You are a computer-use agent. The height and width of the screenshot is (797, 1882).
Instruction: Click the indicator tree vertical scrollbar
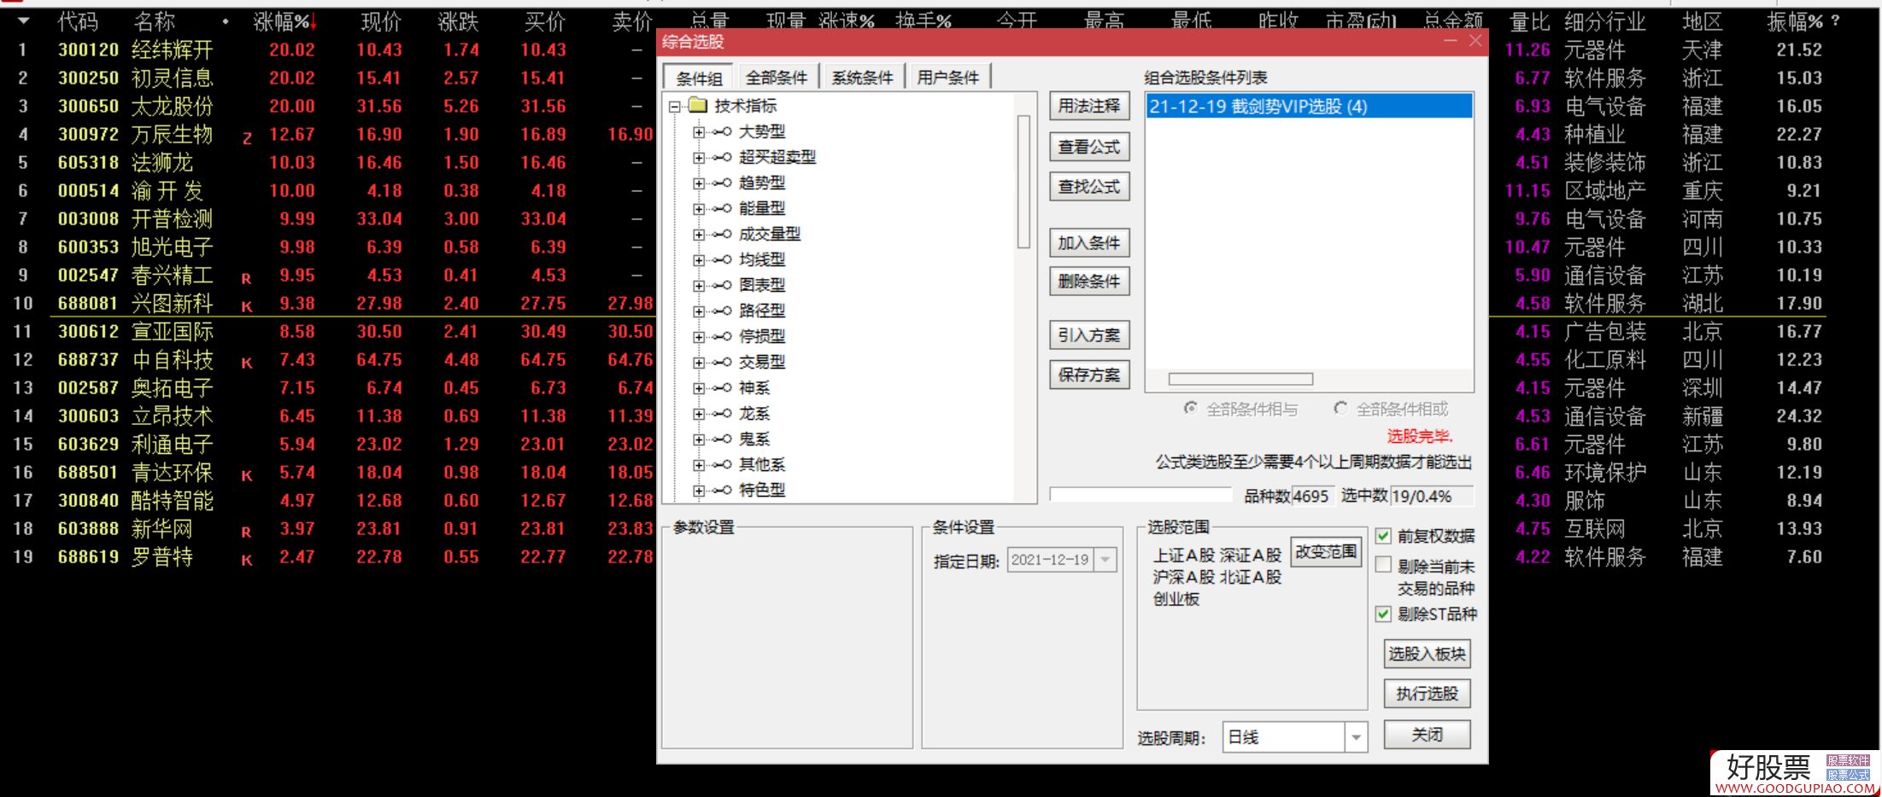point(1023,182)
